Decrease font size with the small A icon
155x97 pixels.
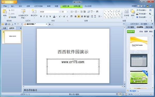[67, 17]
